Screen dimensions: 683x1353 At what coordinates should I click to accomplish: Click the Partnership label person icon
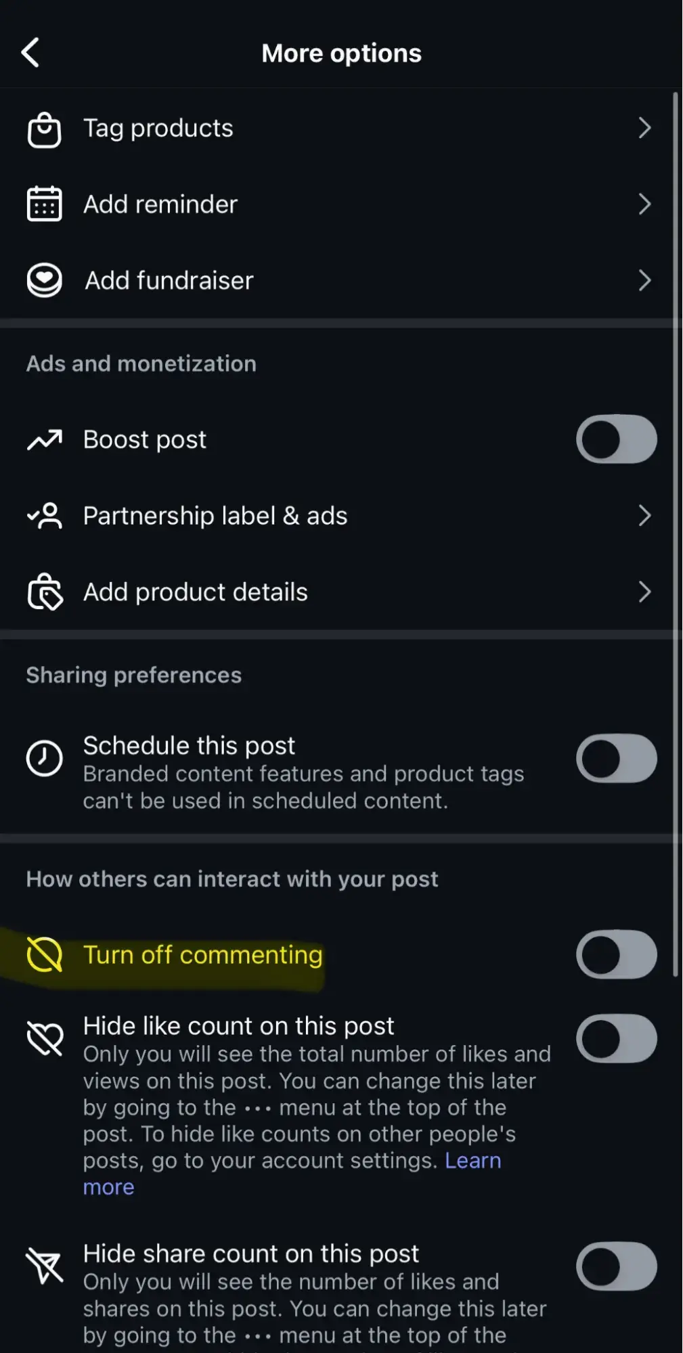(x=44, y=516)
